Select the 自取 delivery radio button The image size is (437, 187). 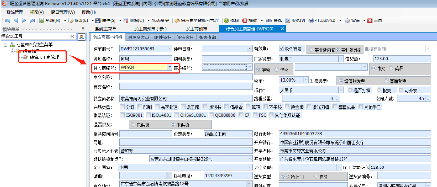(316, 176)
